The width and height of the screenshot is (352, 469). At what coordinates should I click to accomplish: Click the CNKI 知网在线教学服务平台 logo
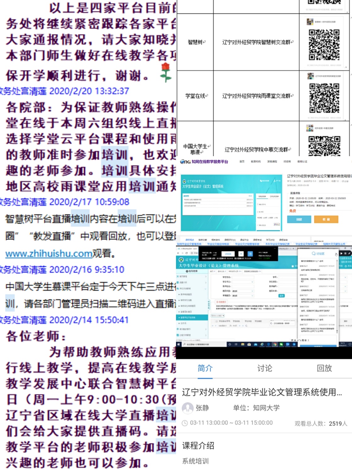(x=204, y=161)
